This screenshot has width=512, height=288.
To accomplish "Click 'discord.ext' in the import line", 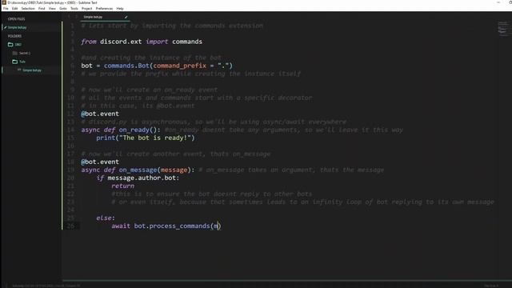I will click(121, 42).
